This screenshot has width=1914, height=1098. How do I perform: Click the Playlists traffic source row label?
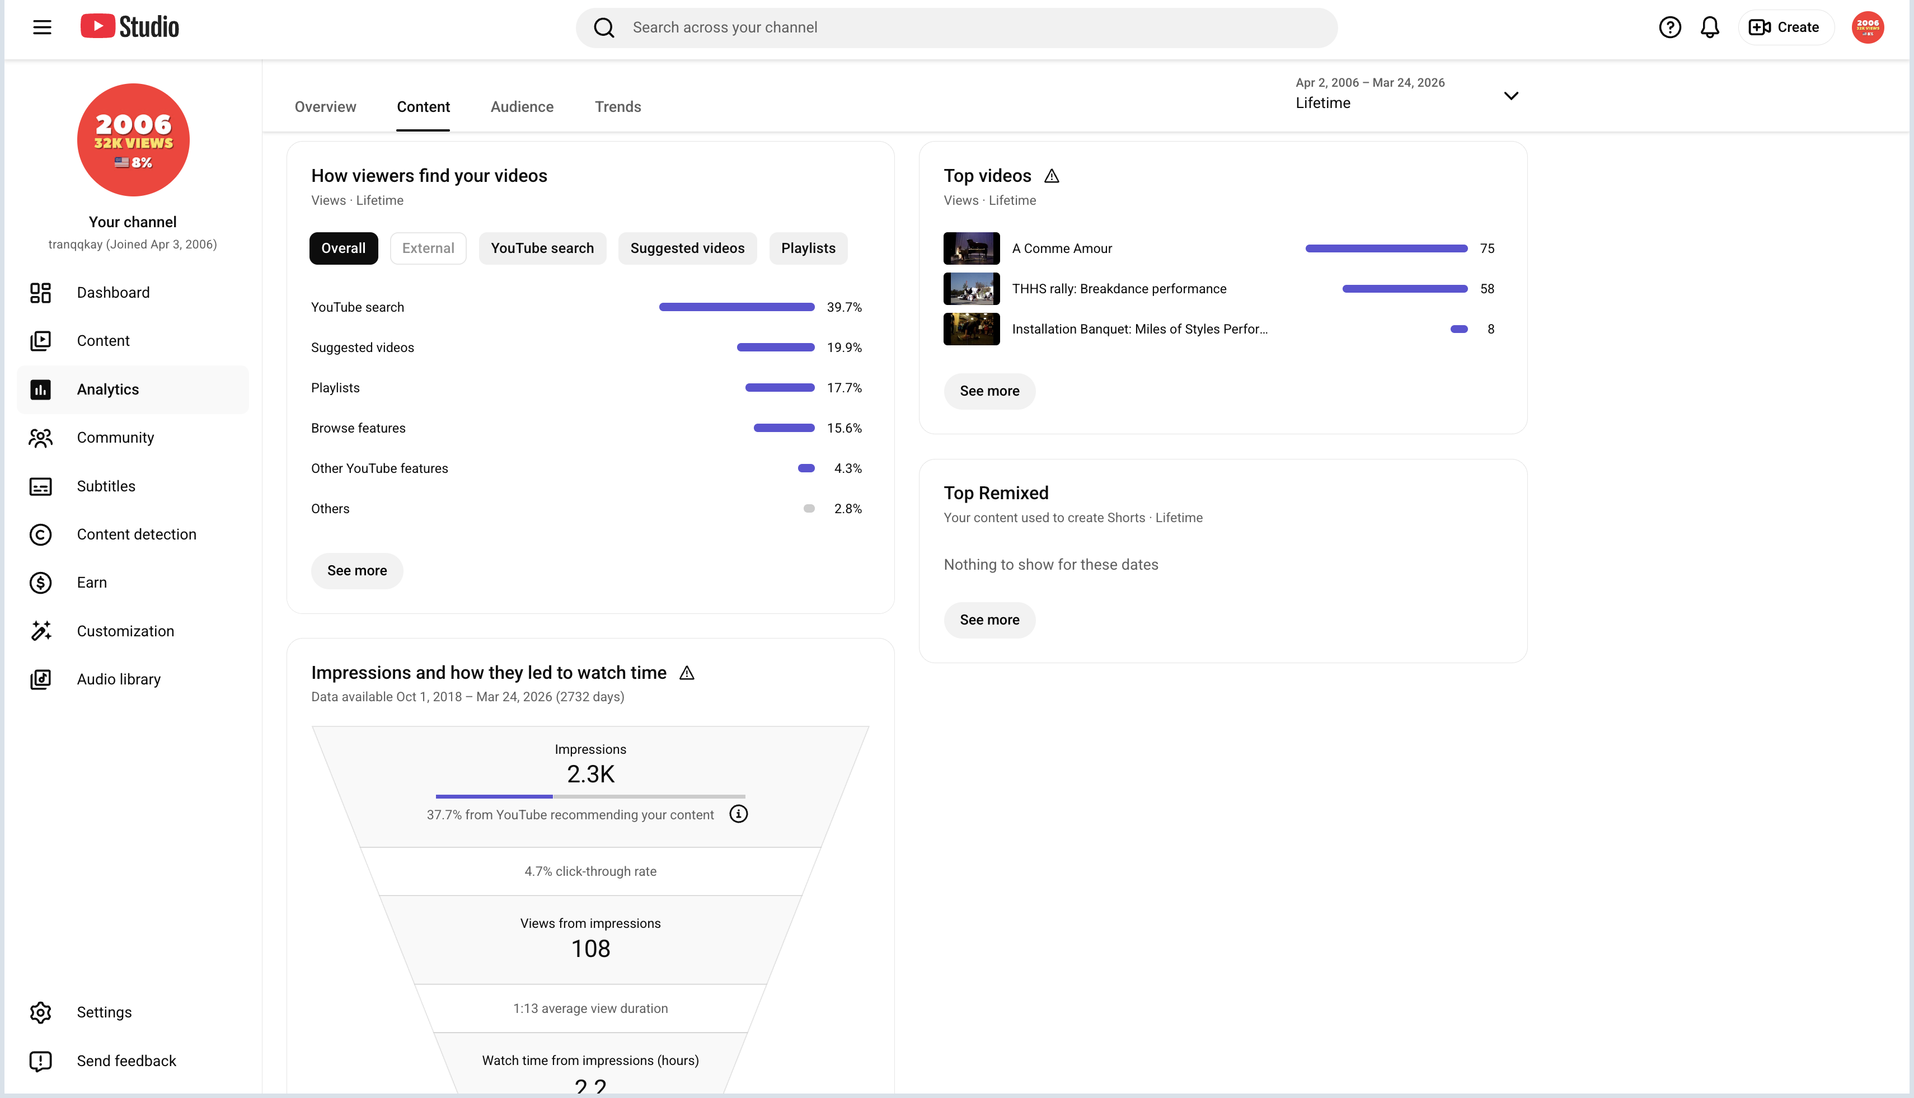pos(335,388)
